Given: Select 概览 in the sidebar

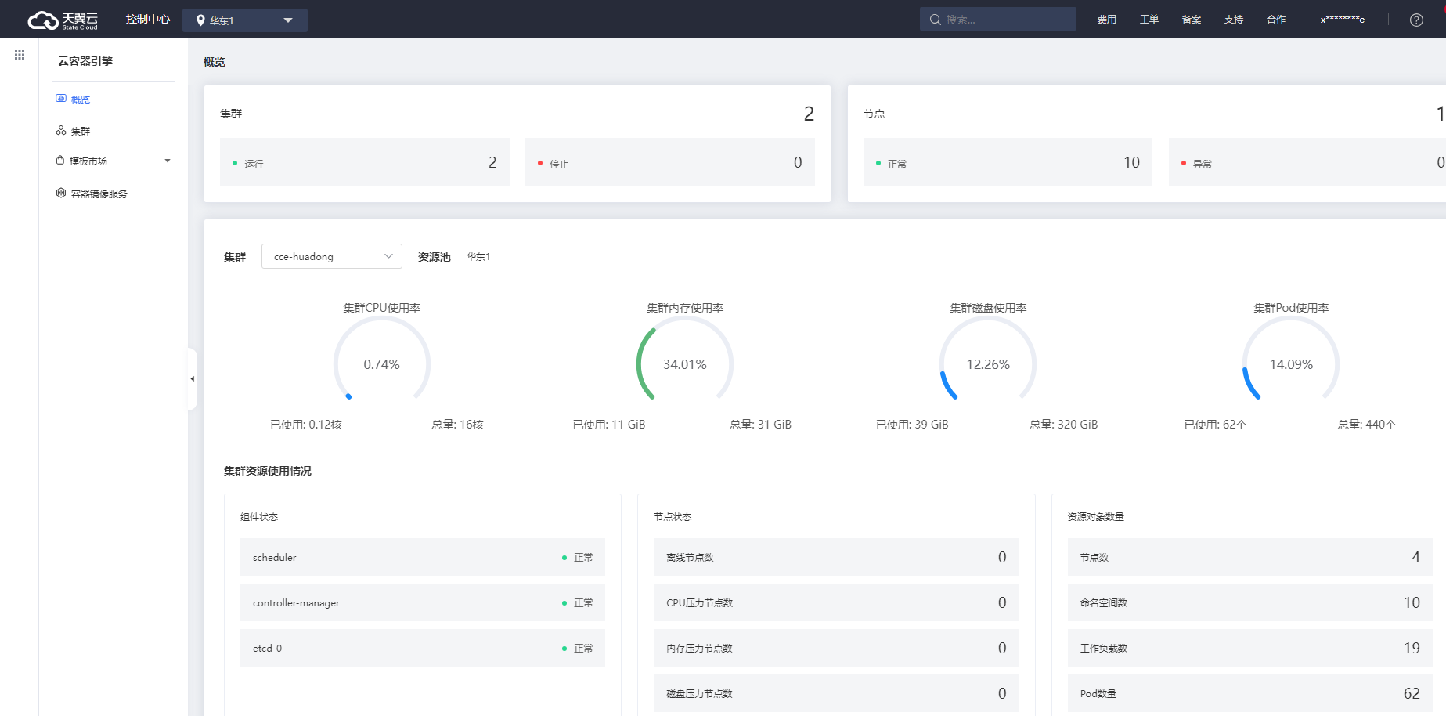Looking at the screenshot, I should click(x=81, y=99).
